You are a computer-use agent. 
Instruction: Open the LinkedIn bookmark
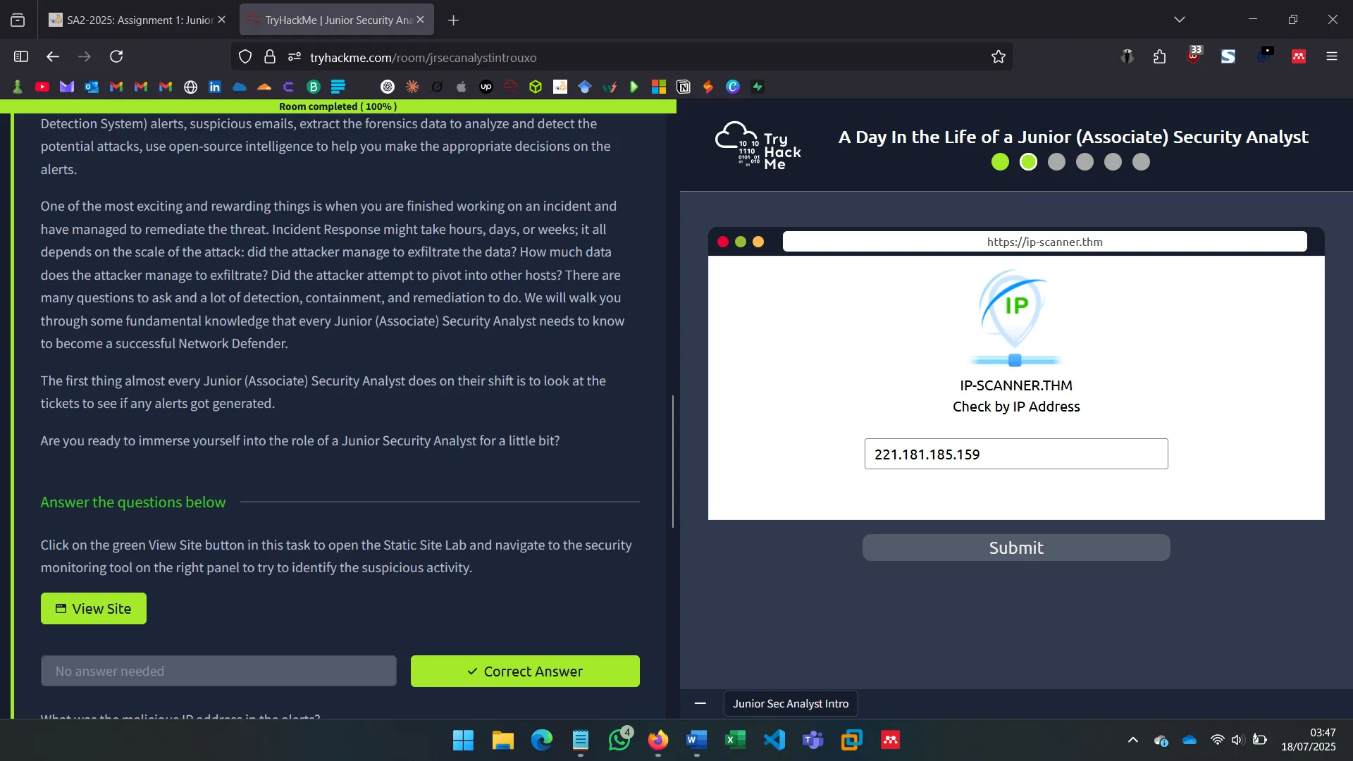point(215,86)
